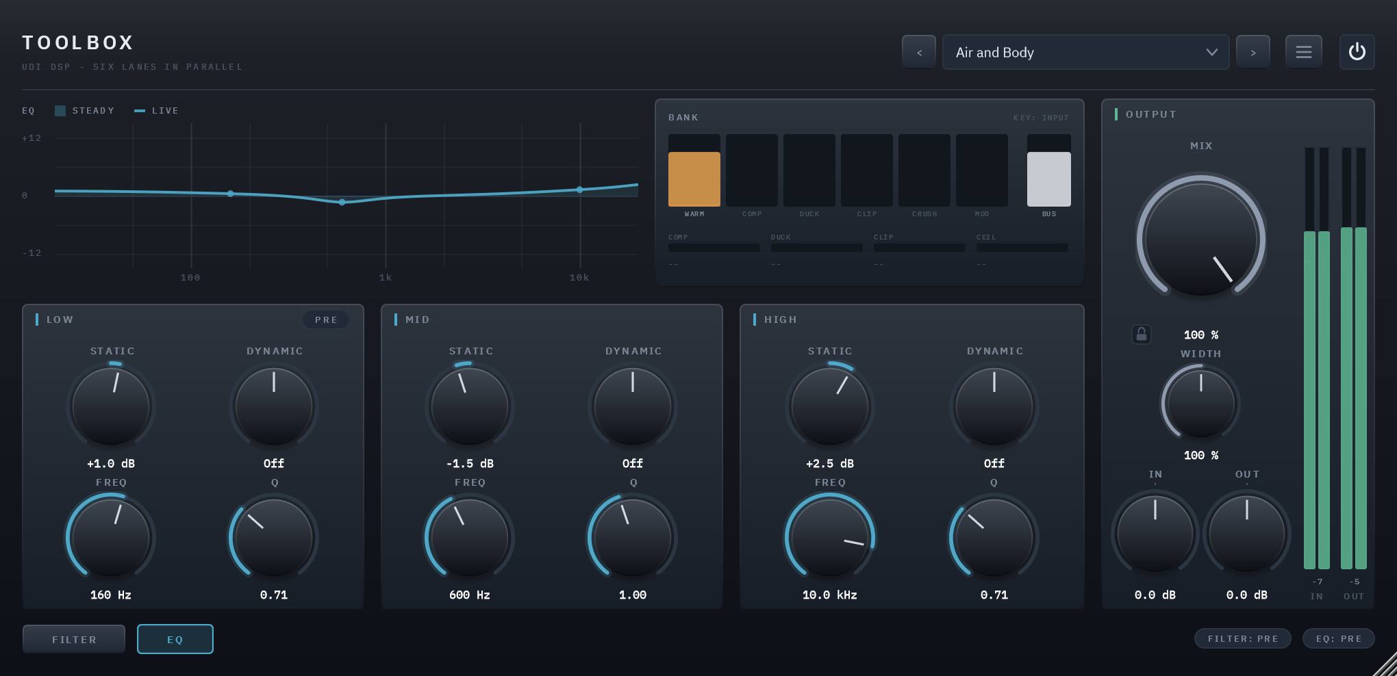Toggle the CRUSH bank lane

pos(924,170)
